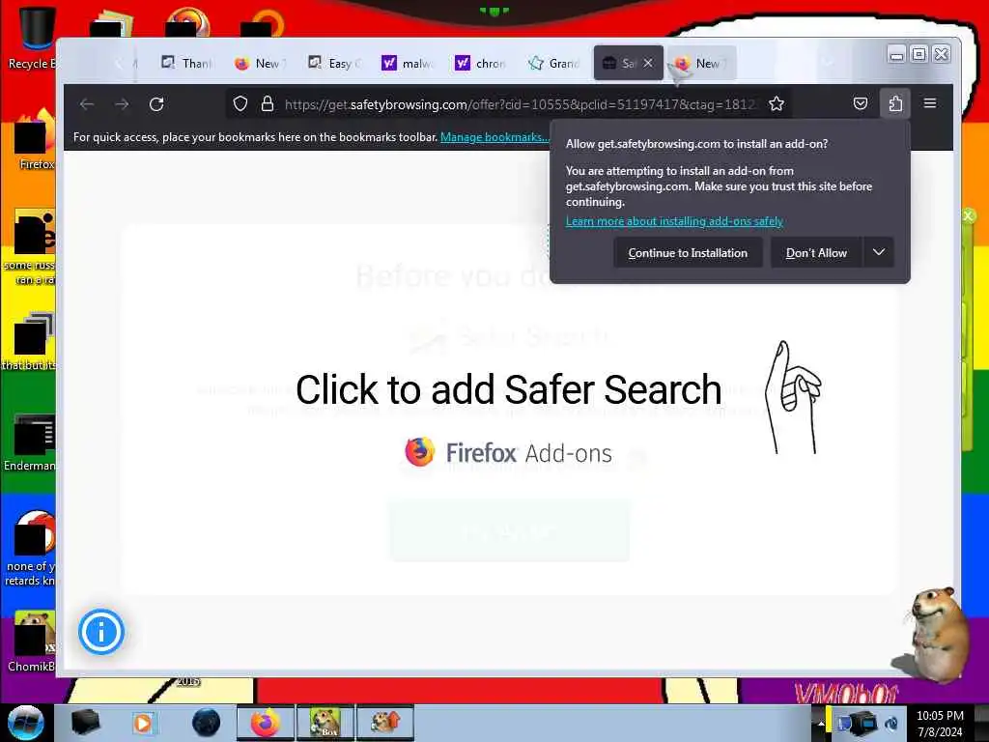Click the faded green button below the Firefox Add-ons logo

point(509,531)
